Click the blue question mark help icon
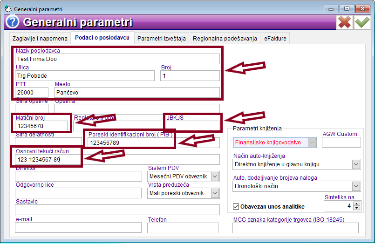375x244 pixels. (x=12, y=22)
